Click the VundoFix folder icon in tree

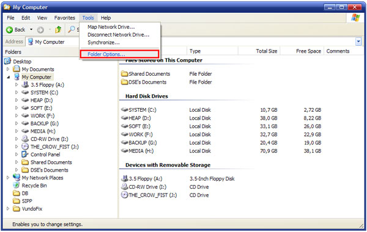tap(17, 208)
